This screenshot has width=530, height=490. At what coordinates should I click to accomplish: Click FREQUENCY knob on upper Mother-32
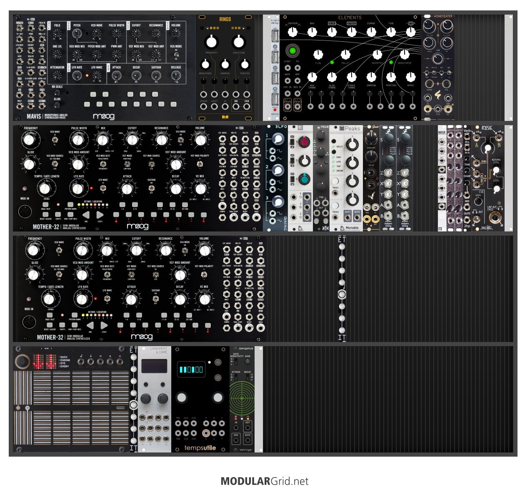click(x=29, y=140)
